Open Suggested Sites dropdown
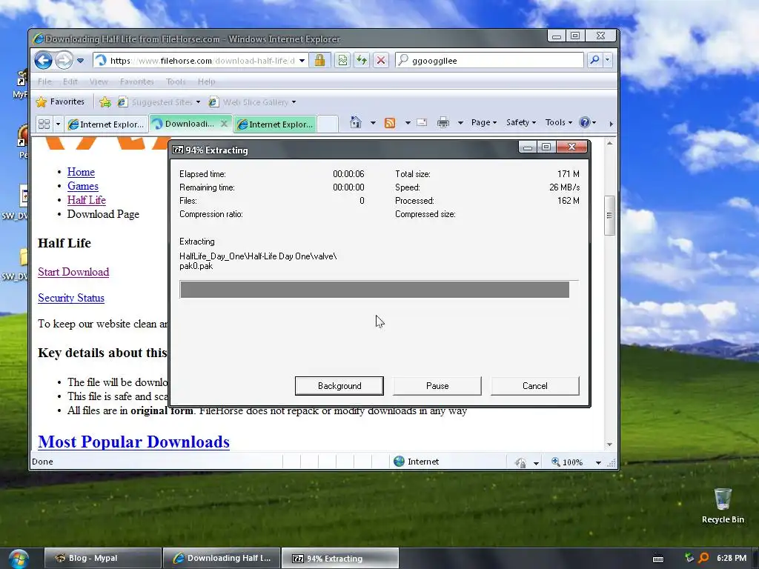759x569 pixels. point(159,102)
